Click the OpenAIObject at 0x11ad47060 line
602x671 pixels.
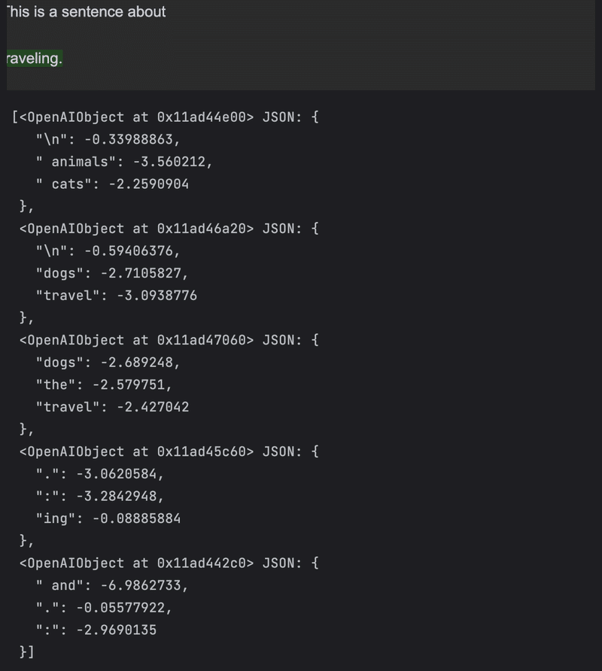point(169,340)
